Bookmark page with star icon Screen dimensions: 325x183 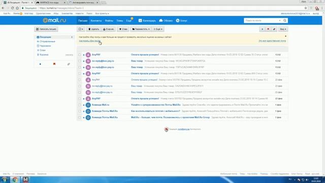(306, 8)
